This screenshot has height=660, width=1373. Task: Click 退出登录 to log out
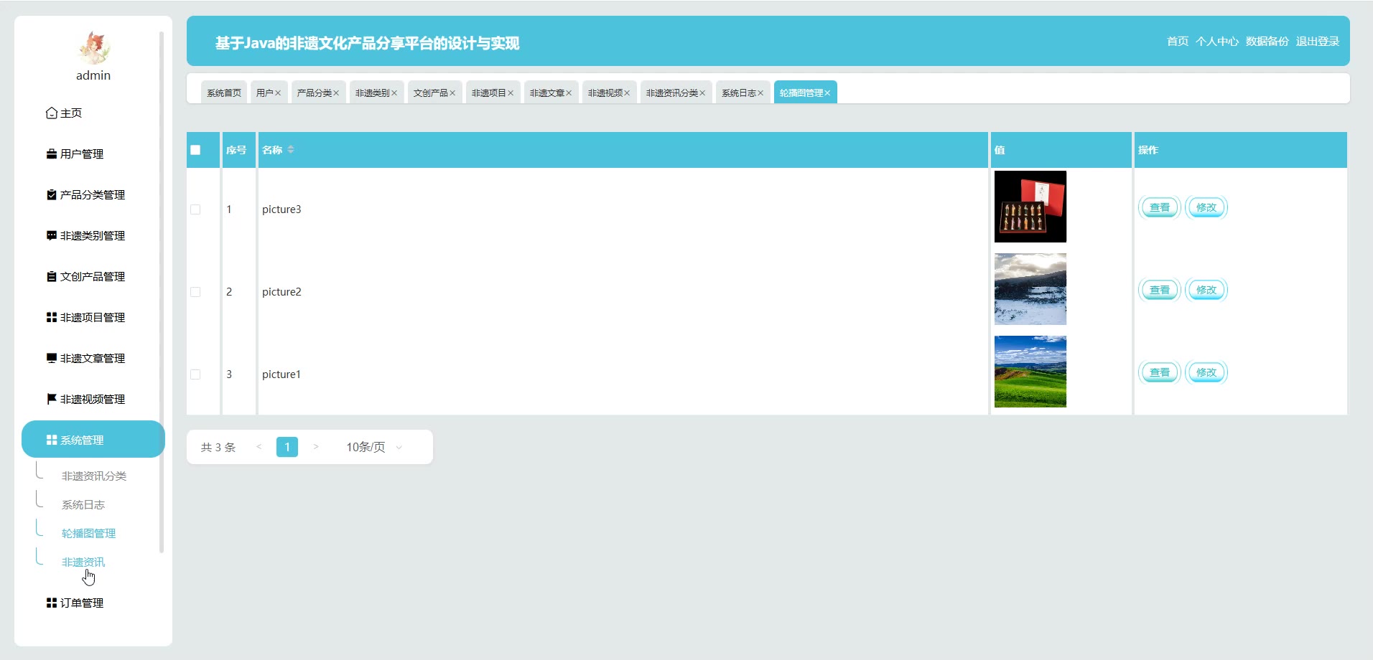pyautogui.click(x=1318, y=42)
